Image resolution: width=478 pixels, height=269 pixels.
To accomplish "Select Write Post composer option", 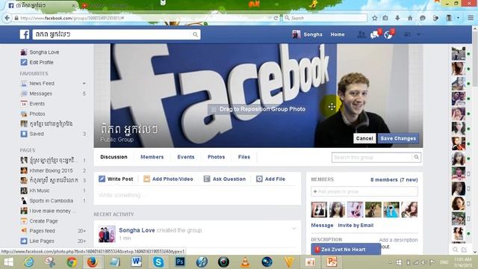I will click(116, 179).
